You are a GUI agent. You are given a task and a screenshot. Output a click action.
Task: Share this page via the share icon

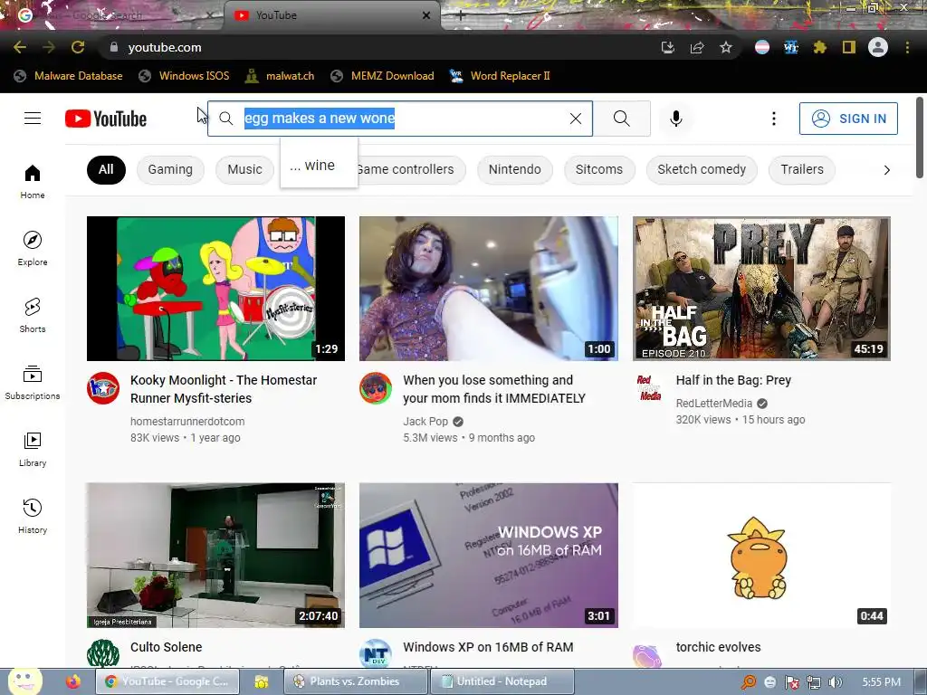(697, 47)
